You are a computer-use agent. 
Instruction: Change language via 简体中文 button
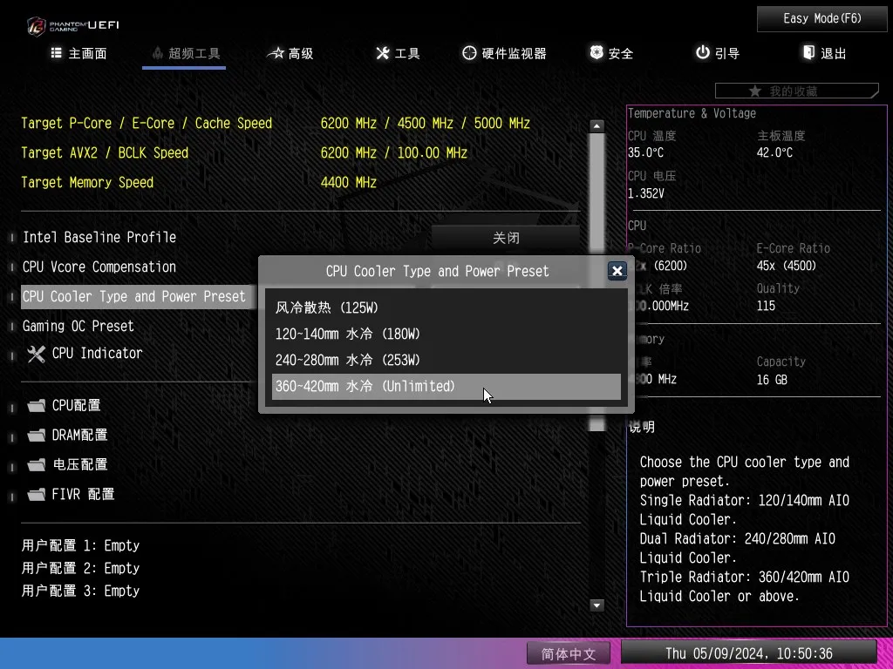[568, 653]
